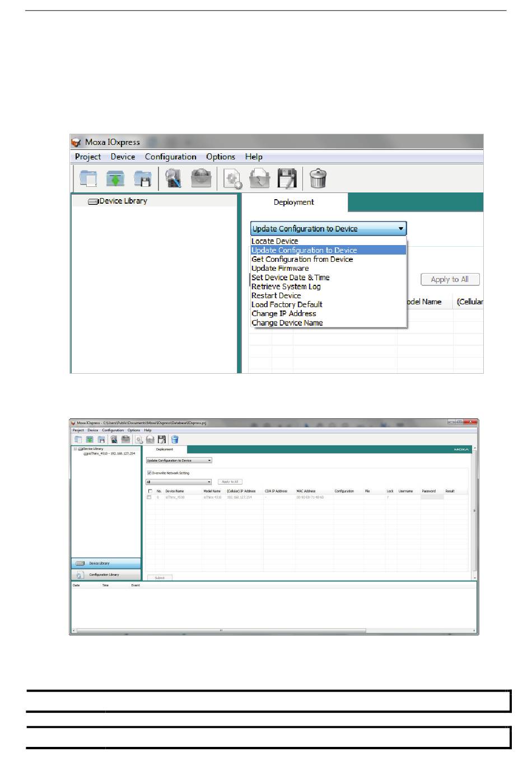The image size is (532, 776).
Task: Click the save project icon in ioThinx_4510 window toolbar
Action: coord(101,440)
